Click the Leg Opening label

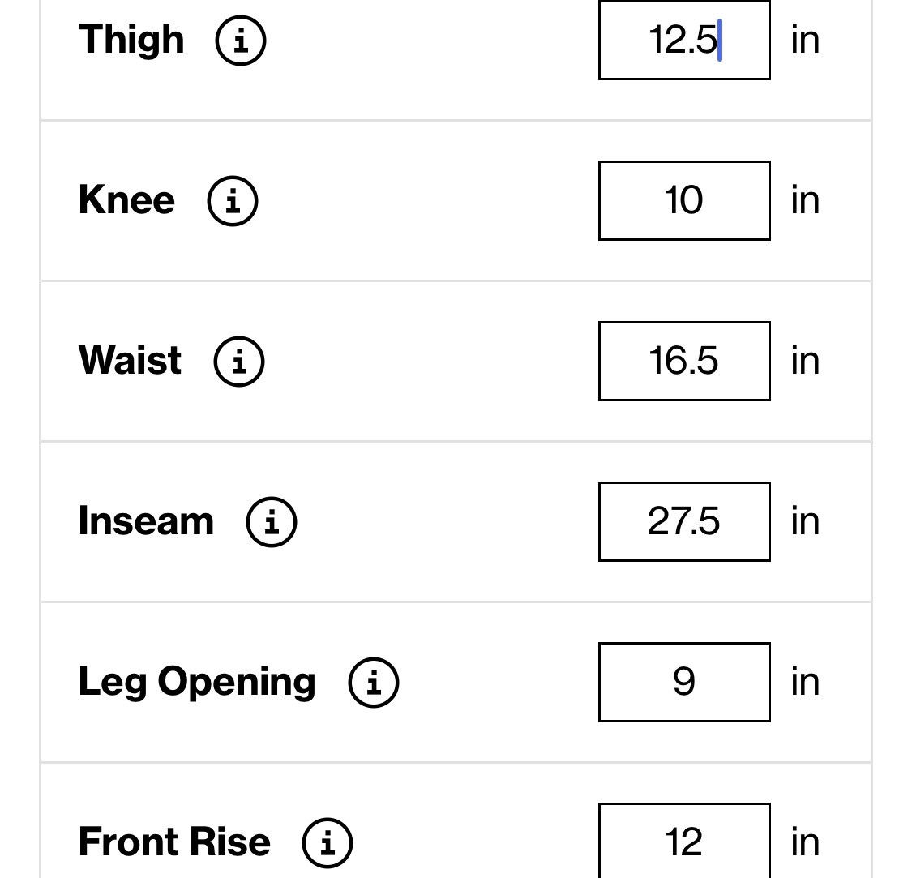pos(197,683)
